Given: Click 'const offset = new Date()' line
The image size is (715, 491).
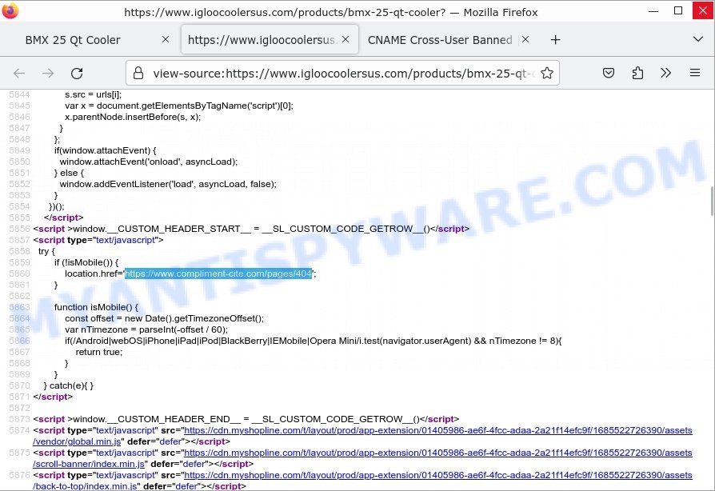Looking at the screenshot, I should click(164, 318).
